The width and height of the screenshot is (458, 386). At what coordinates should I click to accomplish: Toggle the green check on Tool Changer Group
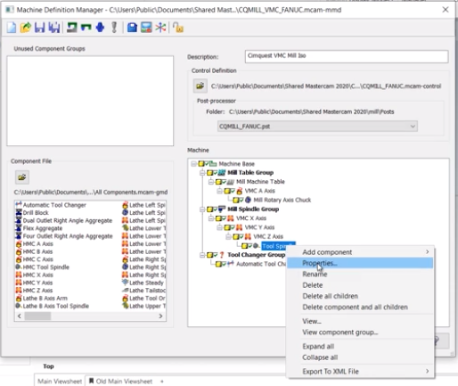coord(216,255)
